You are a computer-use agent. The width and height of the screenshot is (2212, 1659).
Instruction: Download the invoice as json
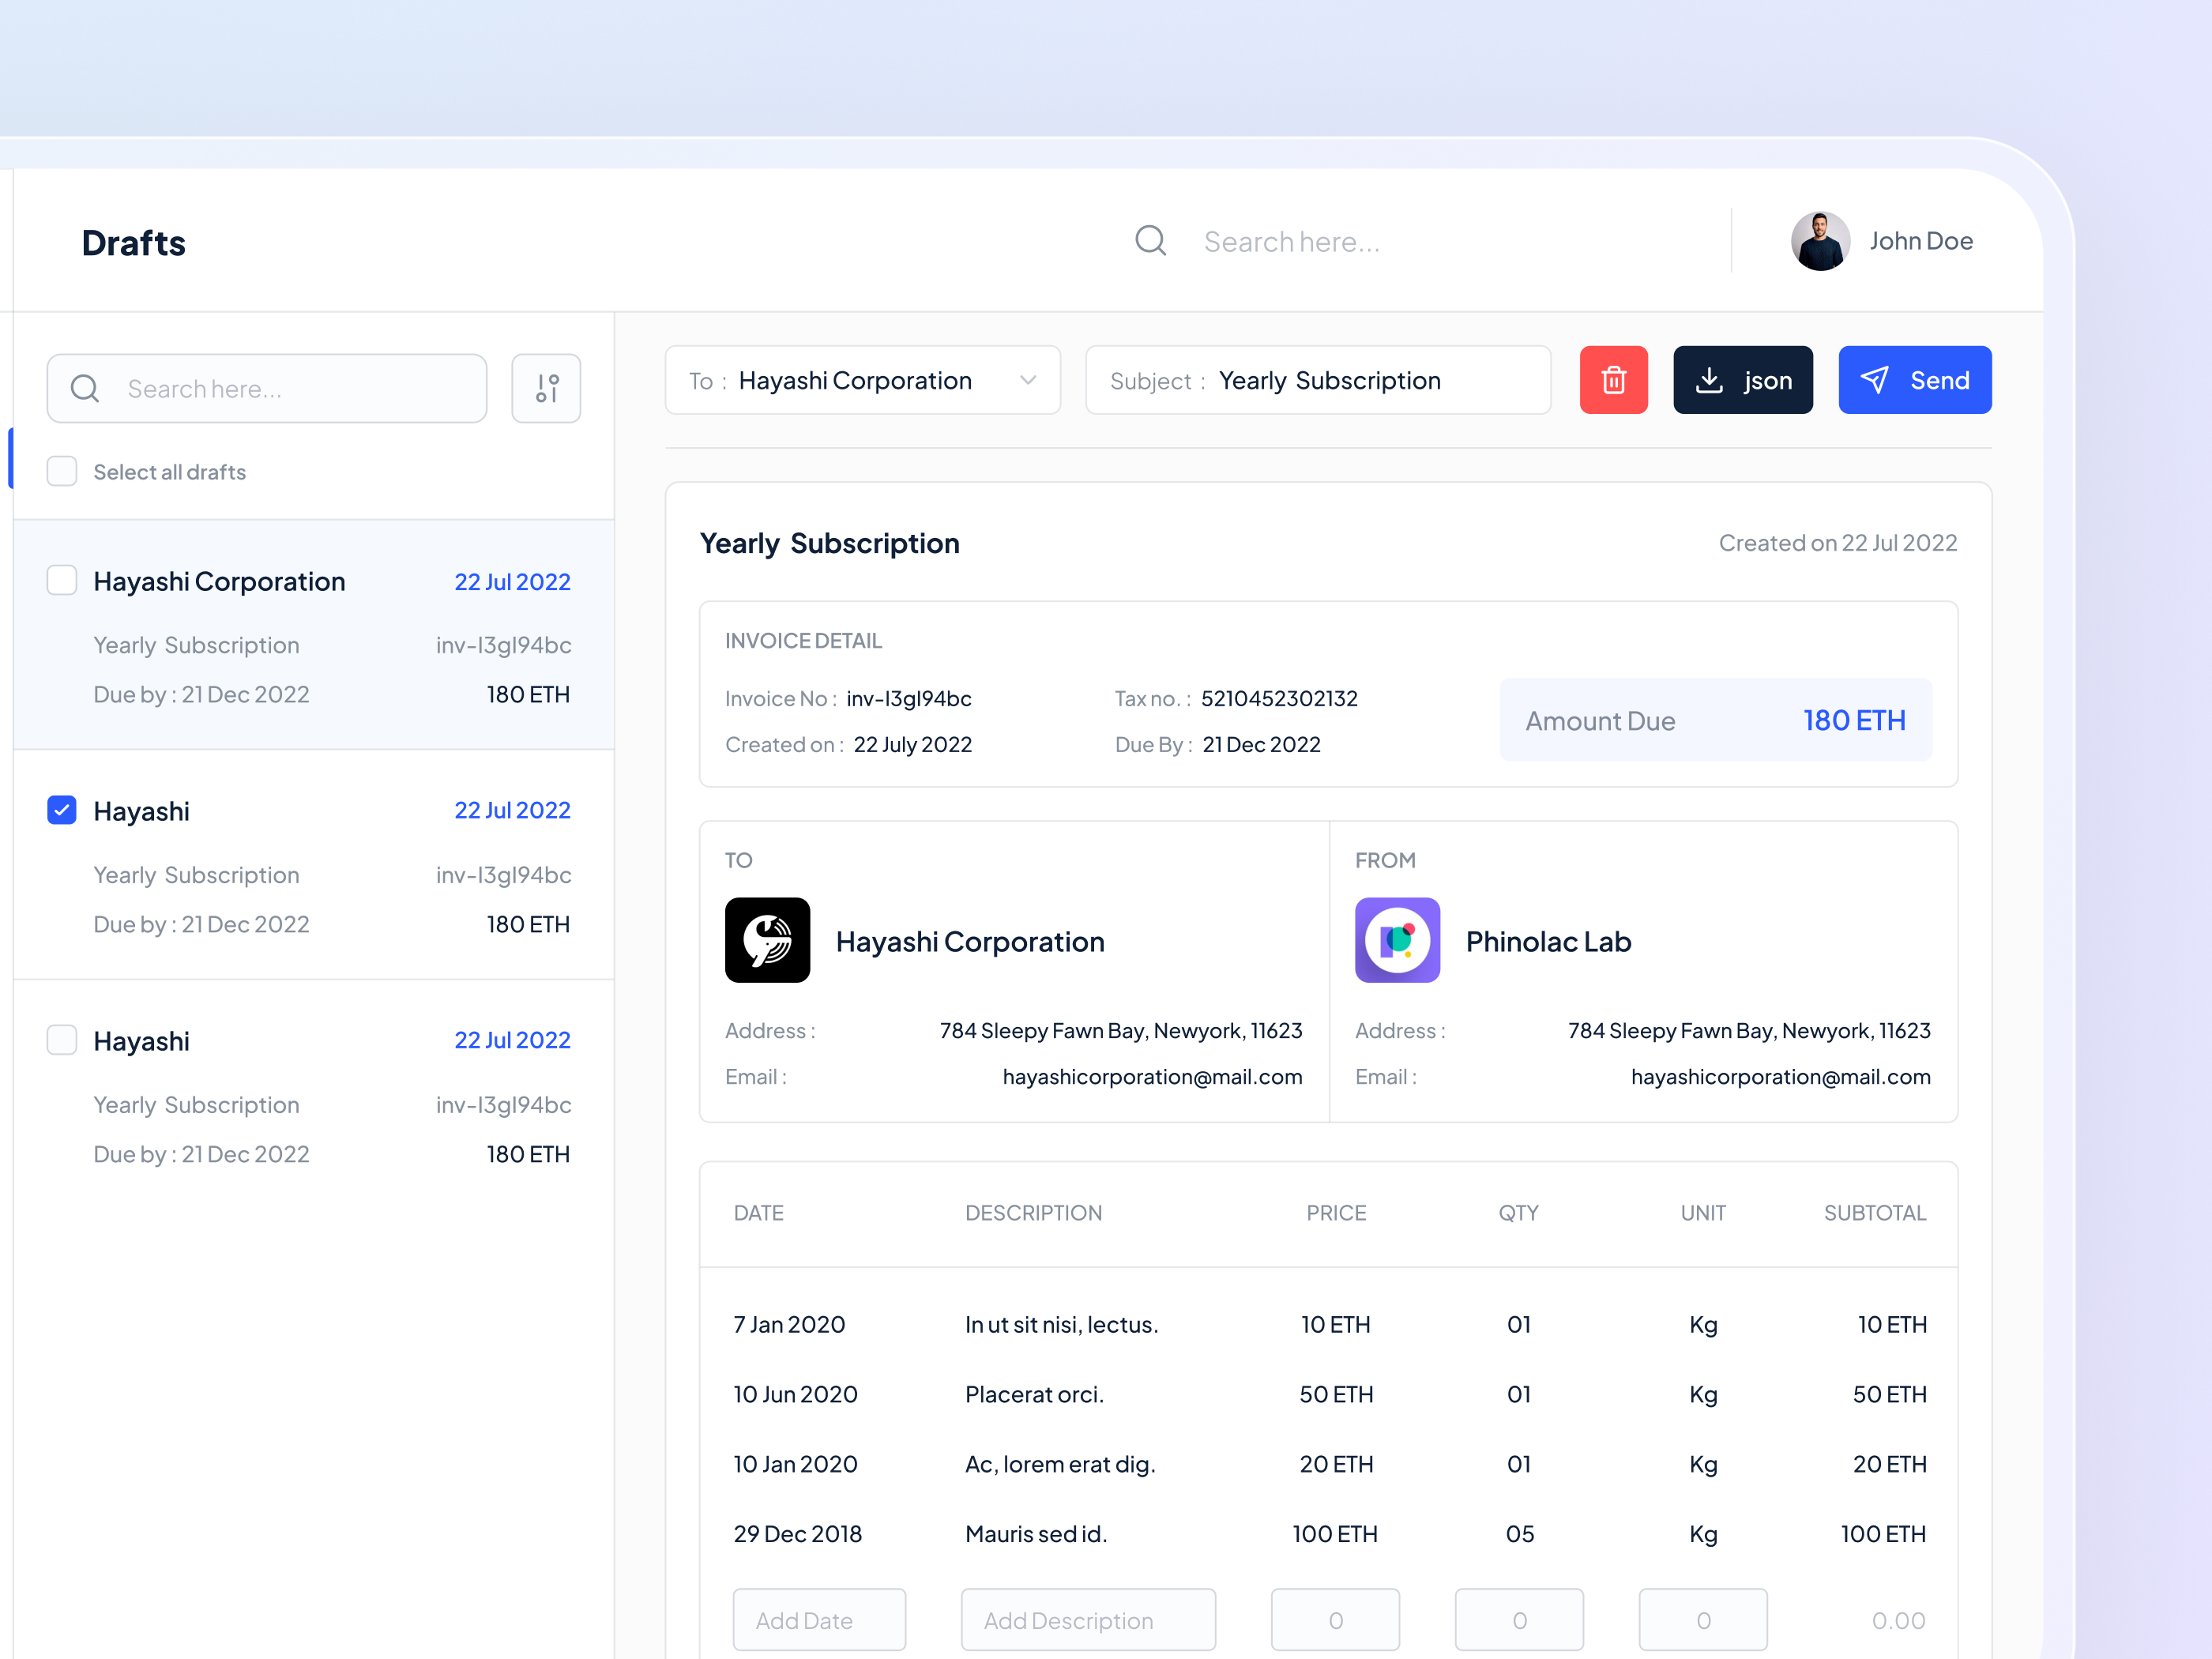[1743, 380]
